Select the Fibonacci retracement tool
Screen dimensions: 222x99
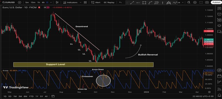(x=156, y=3)
